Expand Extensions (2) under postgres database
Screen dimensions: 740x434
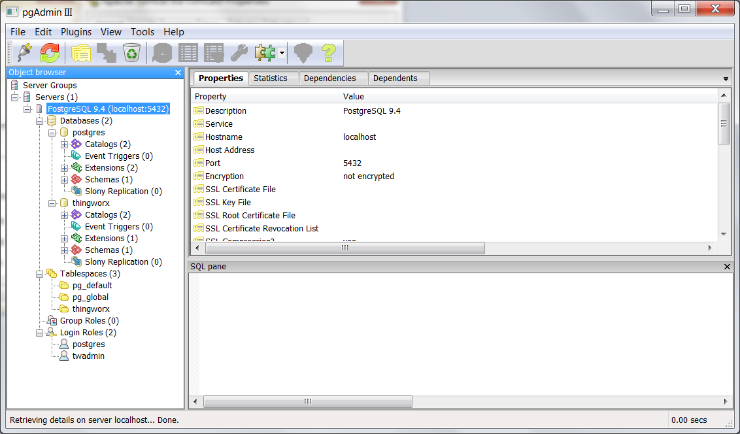pyautogui.click(x=65, y=168)
